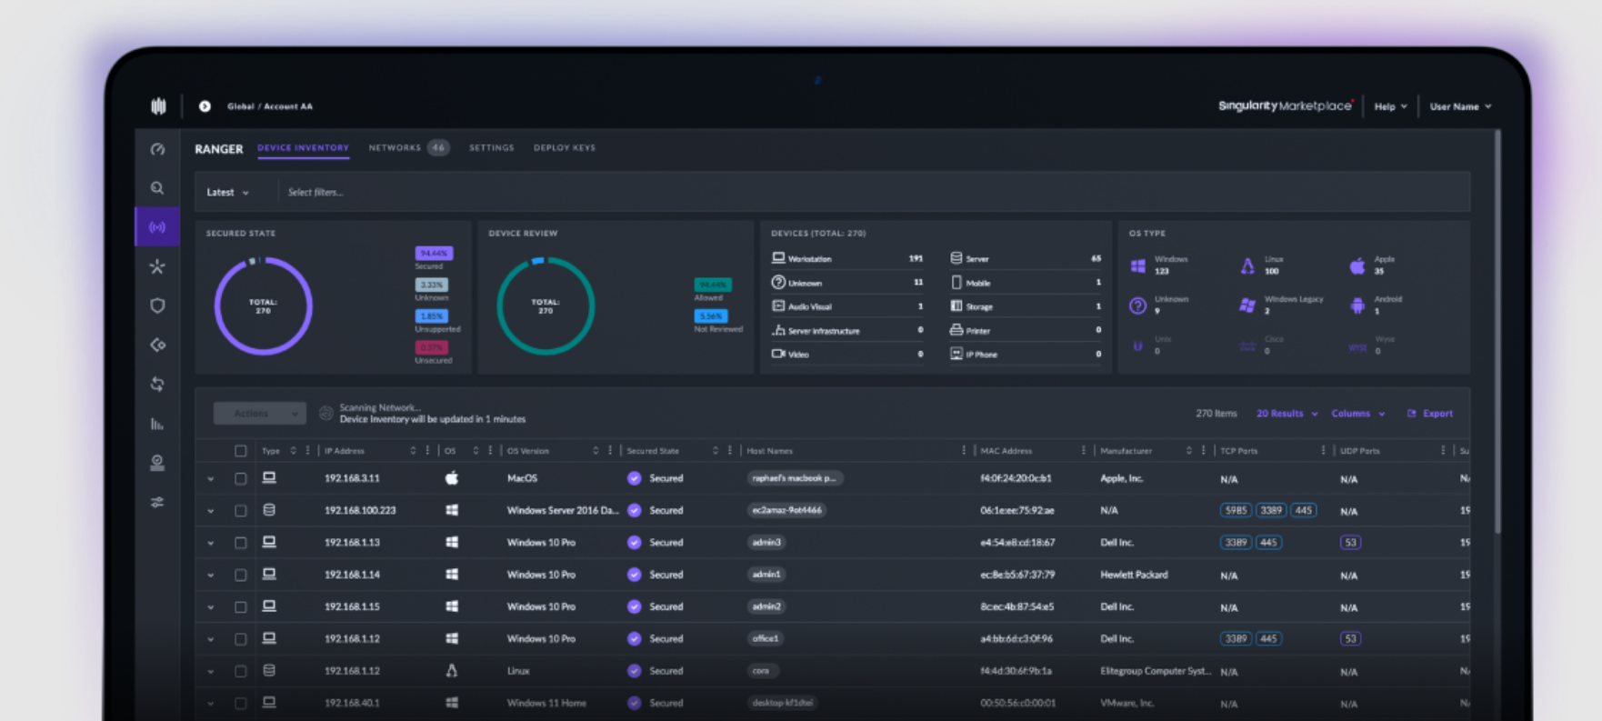Viewport: 1602px width, 721px height.
Task: Click the Linux icon in the cora row
Action: 452,671
